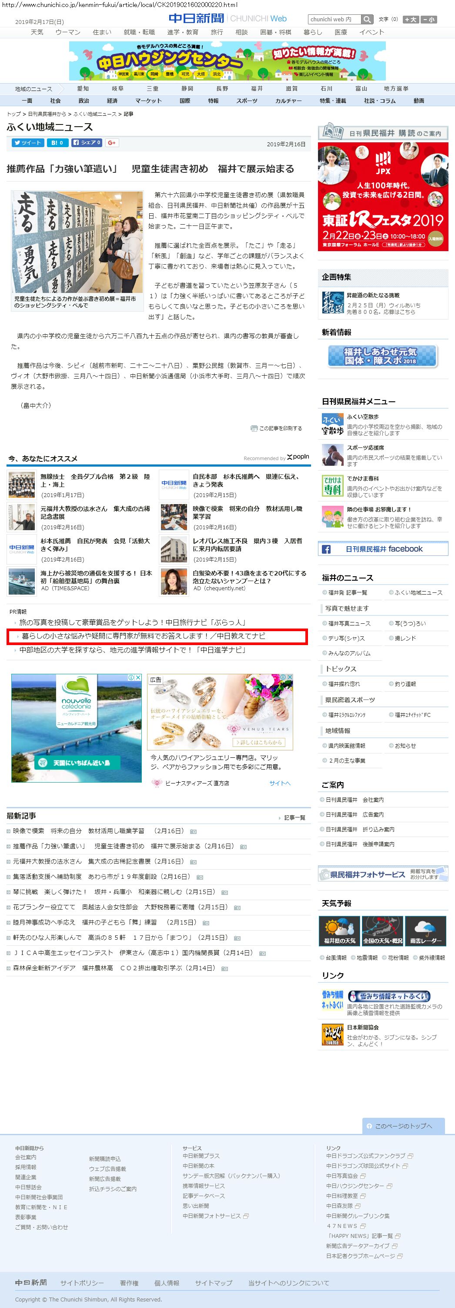Open the 記事一覧 link beside 最新記事
Viewport: 455px width, 1308px height.
[294, 817]
